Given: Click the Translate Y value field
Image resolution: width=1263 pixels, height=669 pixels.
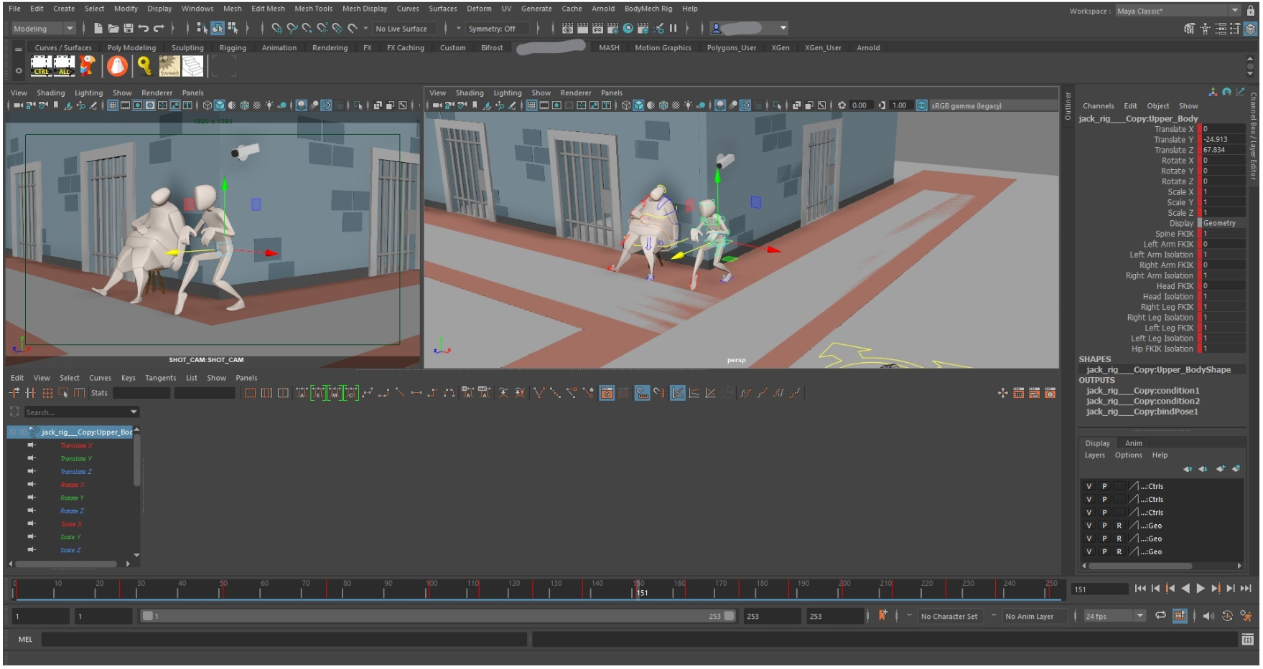Looking at the screenshot, I should pyautogui.click(x=1224, y=140).
